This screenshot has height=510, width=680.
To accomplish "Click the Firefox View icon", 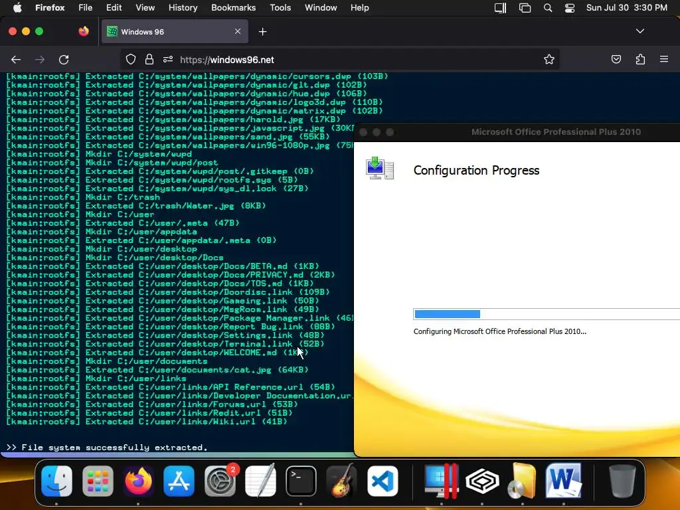I will [x=83, y=31].
